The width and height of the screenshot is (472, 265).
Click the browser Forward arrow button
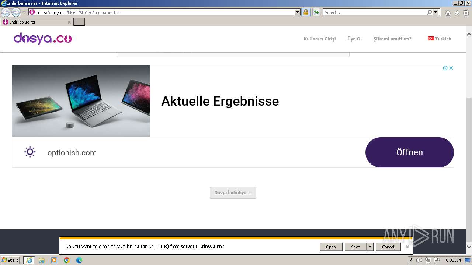tap(16, 12)
